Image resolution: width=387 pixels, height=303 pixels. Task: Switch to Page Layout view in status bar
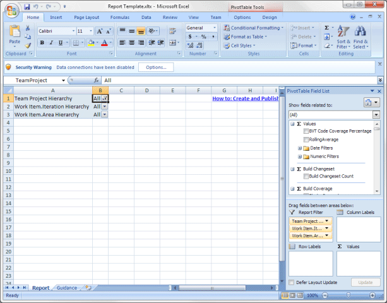292,295
